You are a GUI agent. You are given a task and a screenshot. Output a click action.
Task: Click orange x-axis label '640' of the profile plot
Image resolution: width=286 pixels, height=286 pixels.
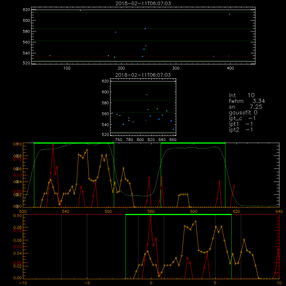point(279,211)
